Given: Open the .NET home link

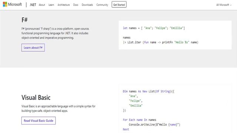Looking at the screenshot, I should click(x=33, y=5).
